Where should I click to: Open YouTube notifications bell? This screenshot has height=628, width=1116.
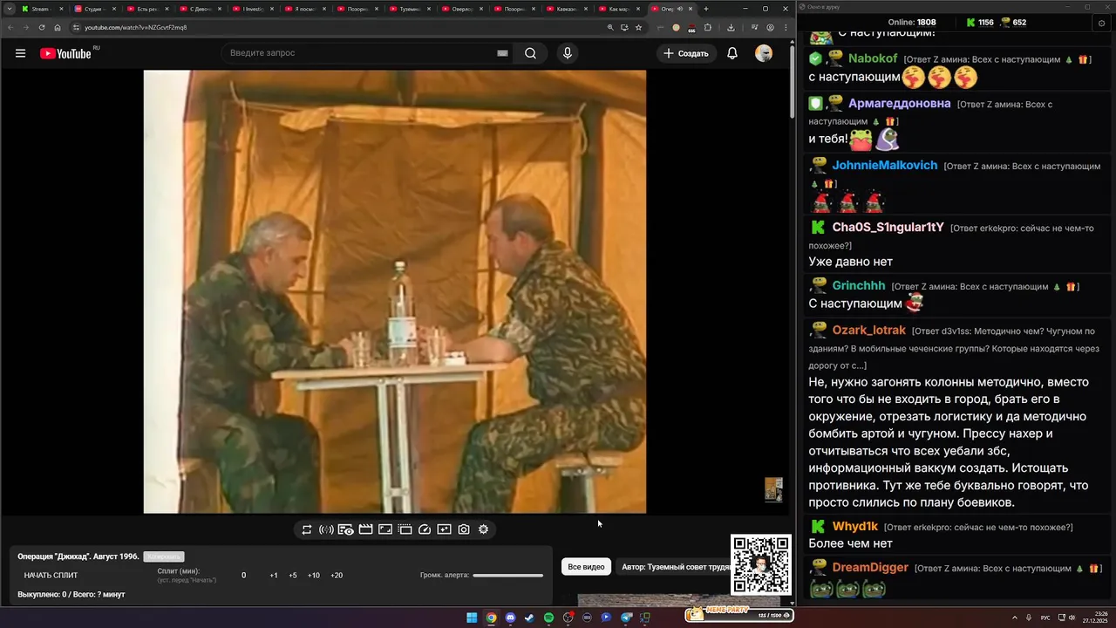coord(732,53)
